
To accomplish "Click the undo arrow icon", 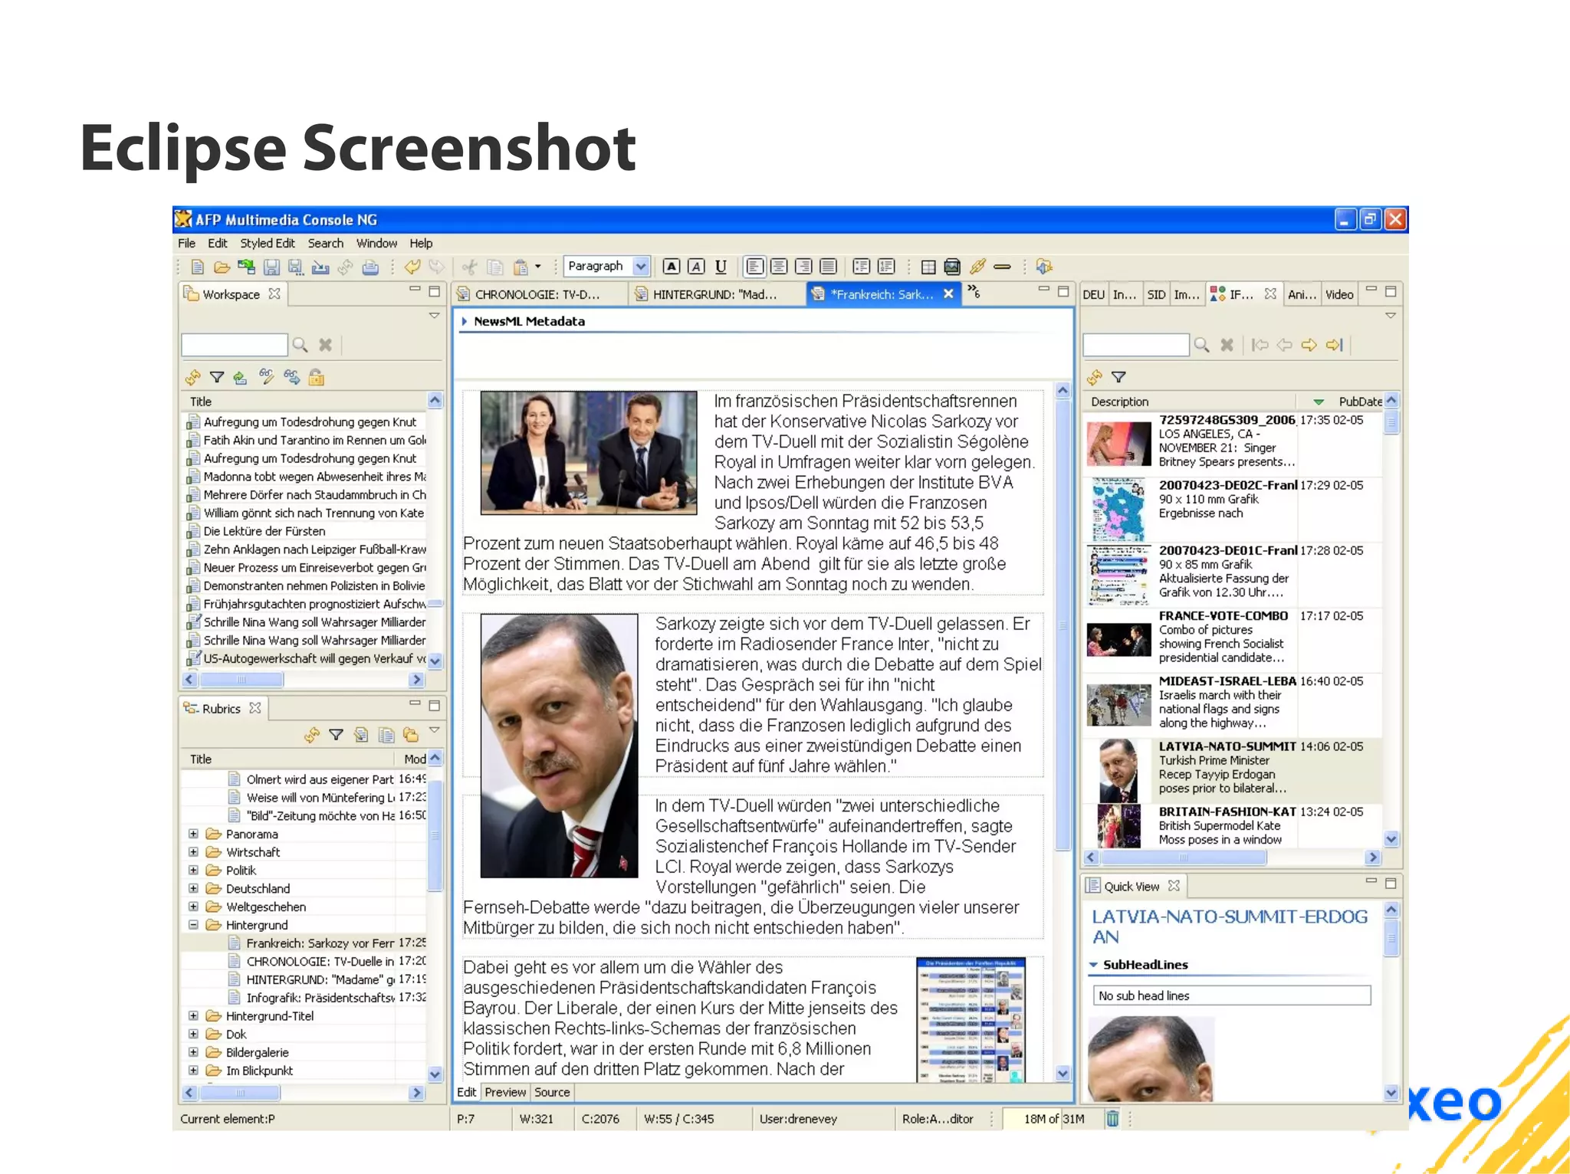I will coord(412,267).
